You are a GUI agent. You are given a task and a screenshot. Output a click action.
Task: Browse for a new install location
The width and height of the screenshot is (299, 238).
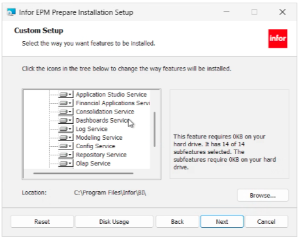[262, 195]
